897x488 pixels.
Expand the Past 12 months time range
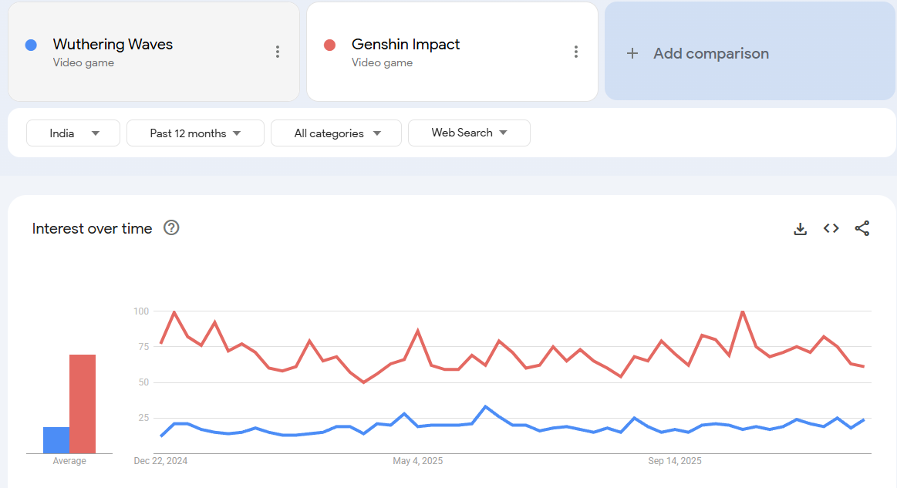pos(195,133)
